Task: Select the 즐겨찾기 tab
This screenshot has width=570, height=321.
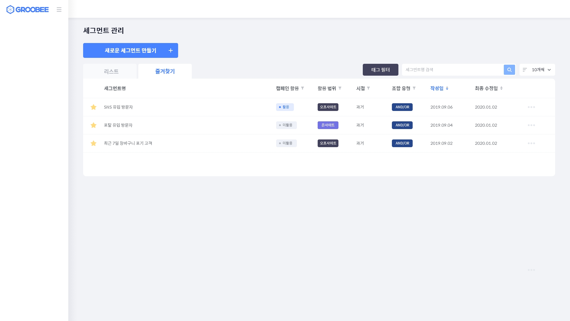Action: (x=165, y=71)
